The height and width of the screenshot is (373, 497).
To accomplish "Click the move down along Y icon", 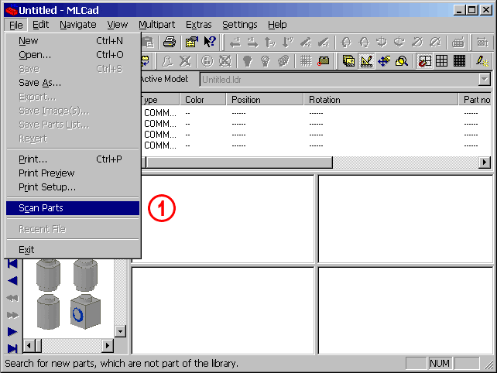I will coord(288,42).
